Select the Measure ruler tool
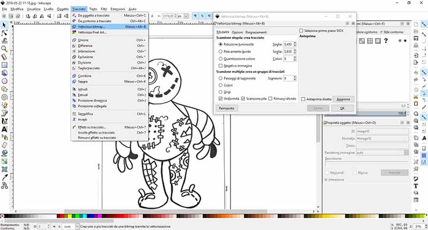 coord(4,57)
